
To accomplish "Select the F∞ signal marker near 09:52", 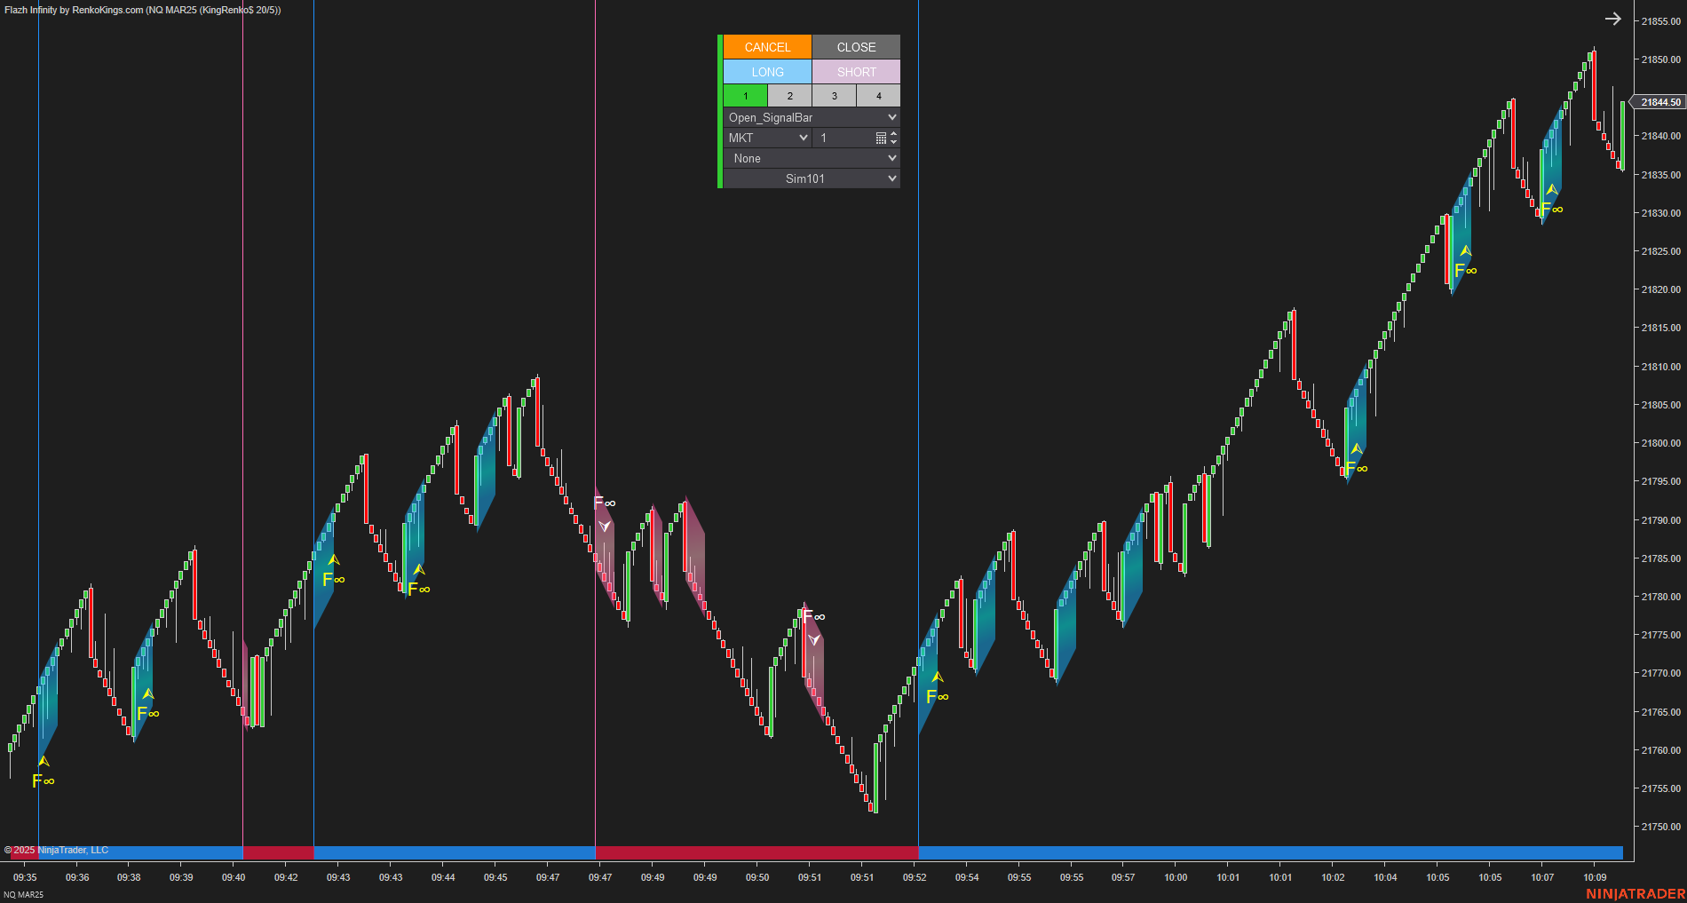I will point(937,694).
